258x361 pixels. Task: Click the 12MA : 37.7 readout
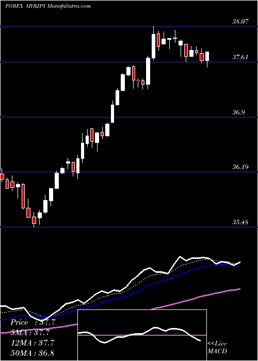point(32,343)
